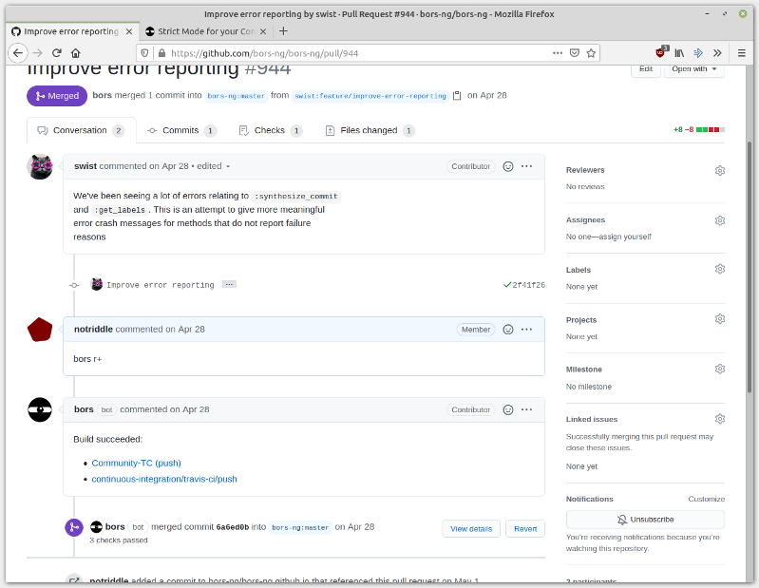759x588 pixels.
Task: Open Linked issues settings gear
Action: click(x=720, y=419)
